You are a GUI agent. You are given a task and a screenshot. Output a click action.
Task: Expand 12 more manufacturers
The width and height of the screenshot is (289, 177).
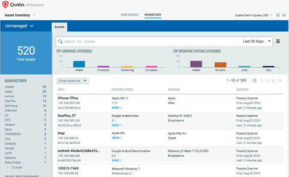coord(15,167)
